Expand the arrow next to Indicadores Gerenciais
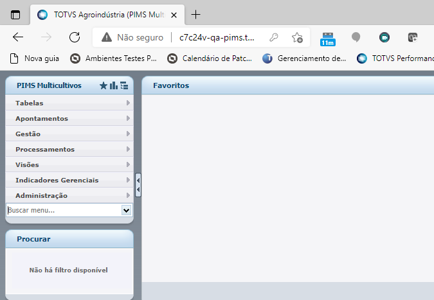 (x=128, y=180)
